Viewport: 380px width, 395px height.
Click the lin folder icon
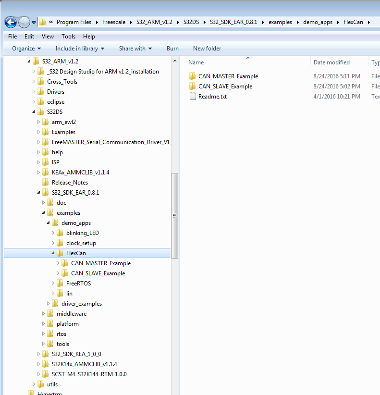click(x=60, y=293)
